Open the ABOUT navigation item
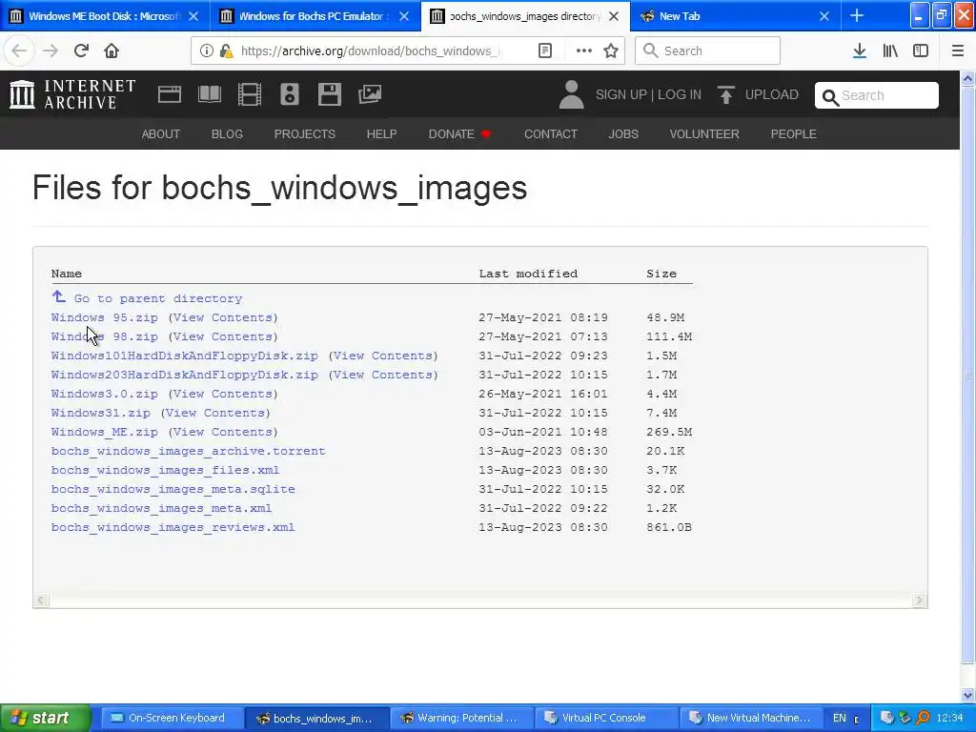This screenshot has width=976, height=732. (160, 133)
